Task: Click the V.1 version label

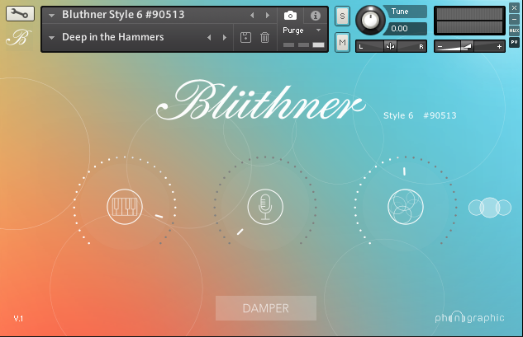Action: pyautogui.click(x=18, y=318)
